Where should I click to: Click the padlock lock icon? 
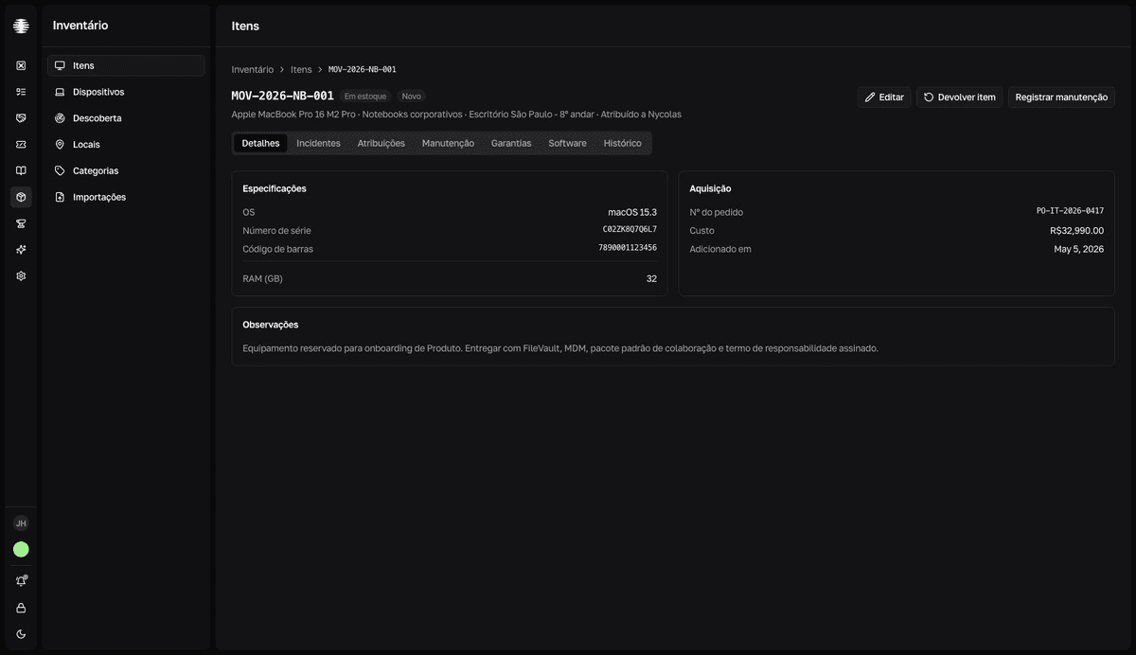(x=21, y=608)
